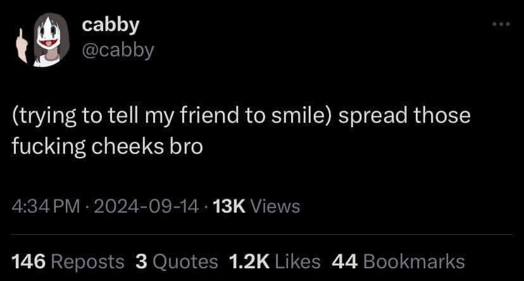
Task: Open cabby's profile picture avatar
Action: pyautogui.click(x=43, y=39)
